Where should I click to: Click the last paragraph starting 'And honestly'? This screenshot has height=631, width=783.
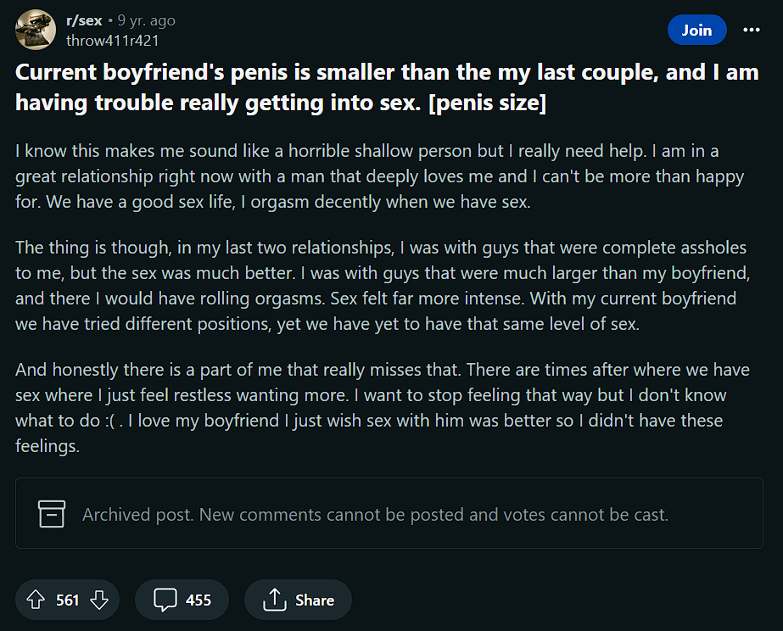pos(383,407)
